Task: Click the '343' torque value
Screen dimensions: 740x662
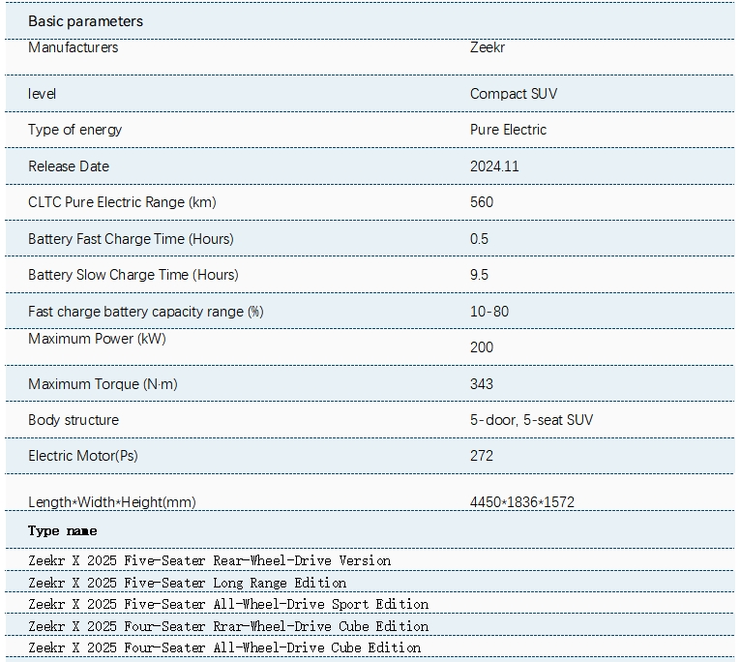Action: pyautogui.click(x=482, y=384)
